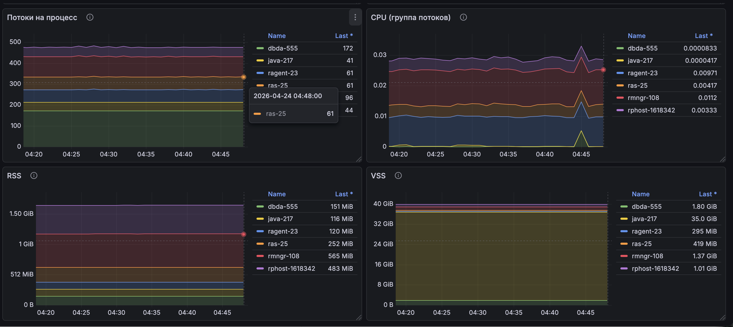Grab resize handle of CPU panel corner
Viewport: 733px width, 327px height.
pos(723,159)
